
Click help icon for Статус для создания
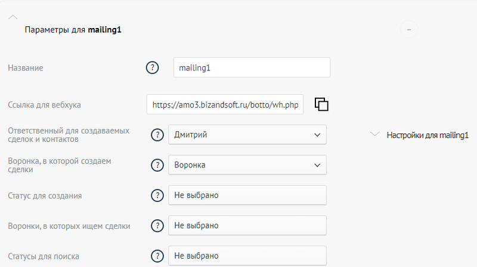pos(157,195)
